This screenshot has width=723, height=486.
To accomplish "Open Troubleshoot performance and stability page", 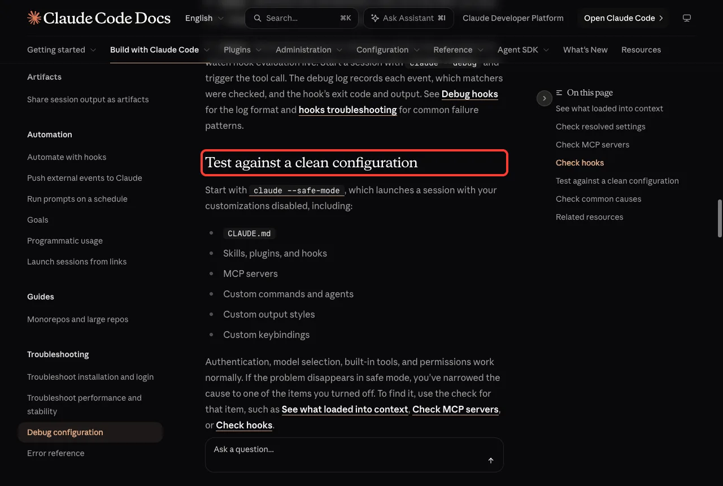I will pos(85,405).
